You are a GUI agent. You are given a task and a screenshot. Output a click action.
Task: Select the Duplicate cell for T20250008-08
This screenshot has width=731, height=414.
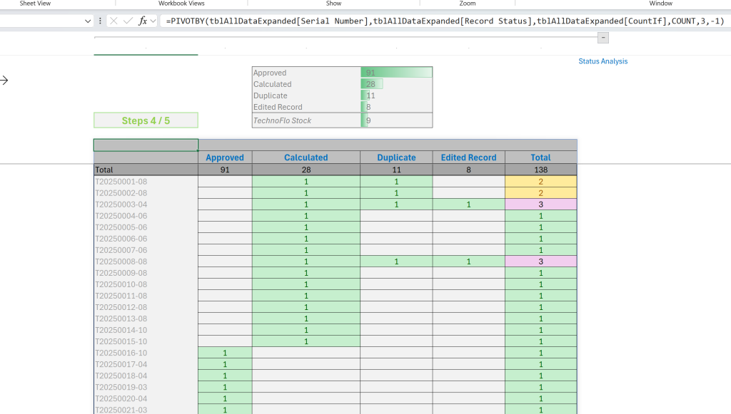(396, 262)
